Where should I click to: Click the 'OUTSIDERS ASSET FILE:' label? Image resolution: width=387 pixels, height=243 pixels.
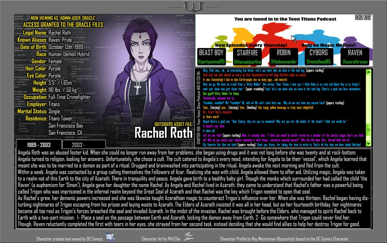173,124
